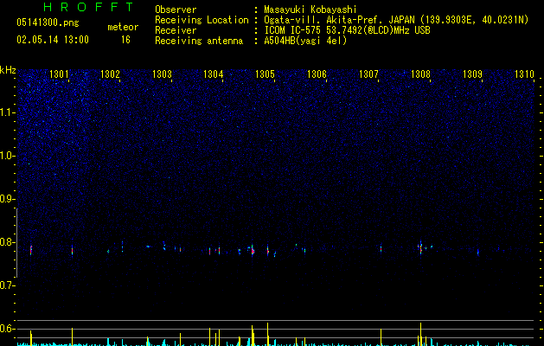This screenshot has height=346, width=544.
Task: Click the Observer label
Action: 176,10
